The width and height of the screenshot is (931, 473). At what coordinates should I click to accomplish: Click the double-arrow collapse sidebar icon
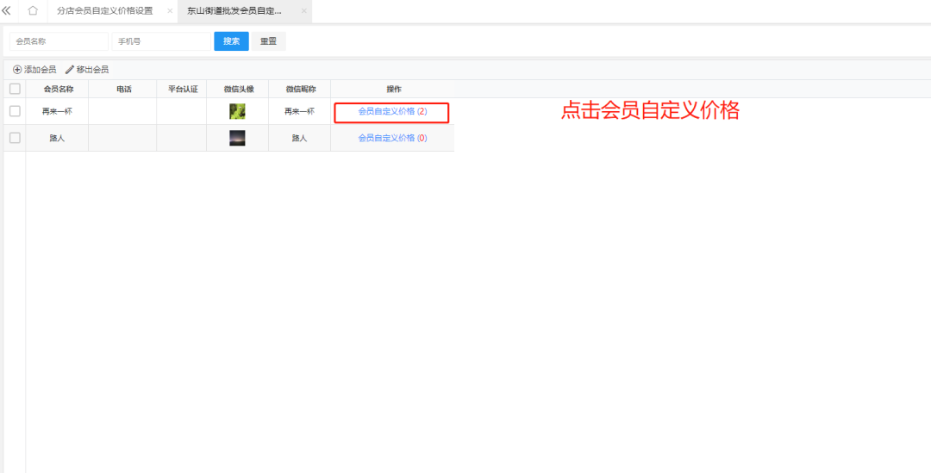[x=7, y=11]
